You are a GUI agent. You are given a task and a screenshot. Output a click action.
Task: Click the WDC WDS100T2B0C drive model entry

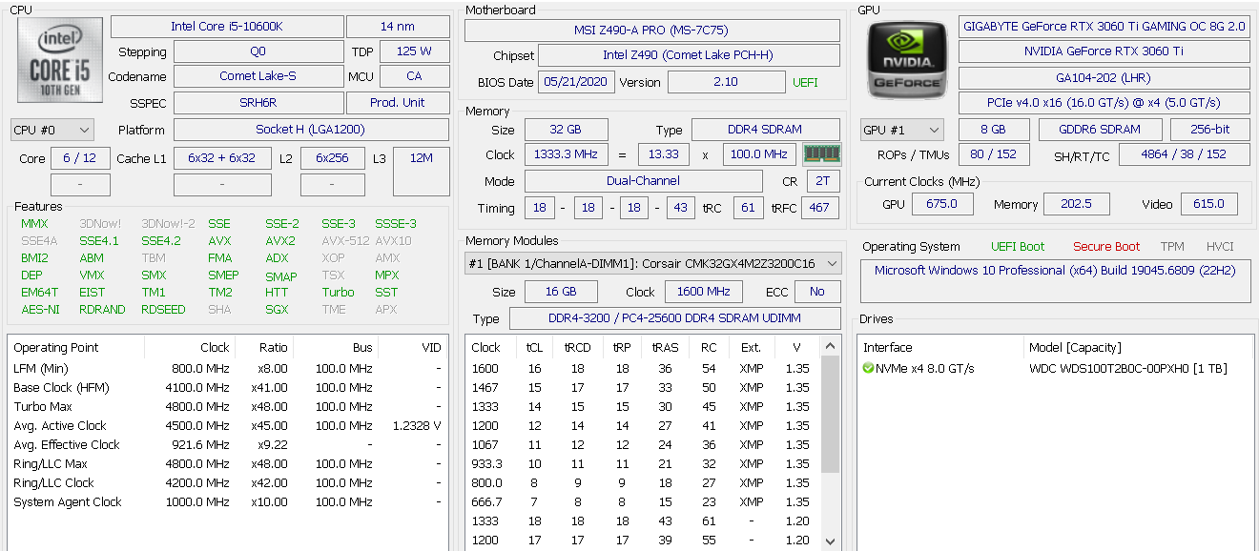(1128, 368)
